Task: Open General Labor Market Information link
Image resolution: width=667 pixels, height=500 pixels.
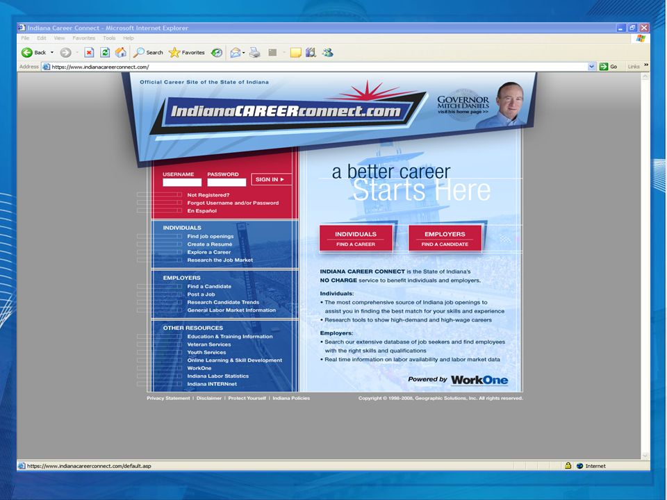Action: pos(231,310)
